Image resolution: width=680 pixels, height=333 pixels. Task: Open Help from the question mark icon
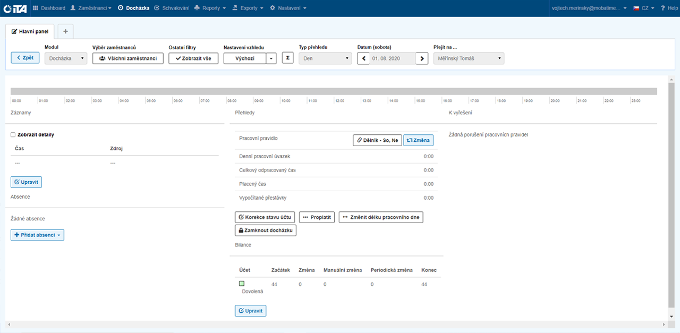[669, 8]
